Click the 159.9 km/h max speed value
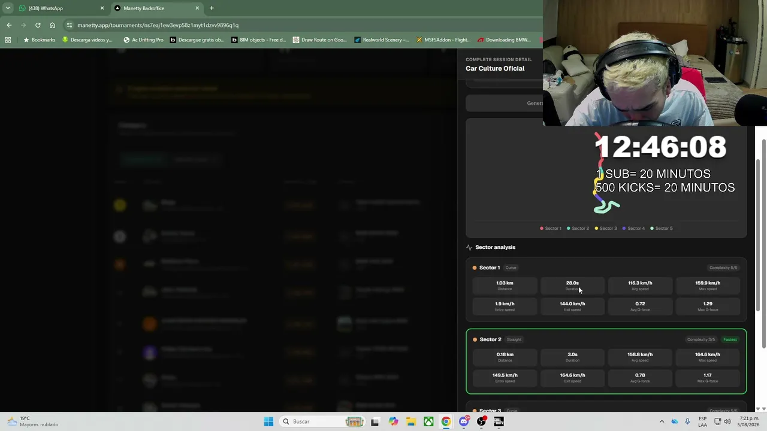 coord(708,283)
